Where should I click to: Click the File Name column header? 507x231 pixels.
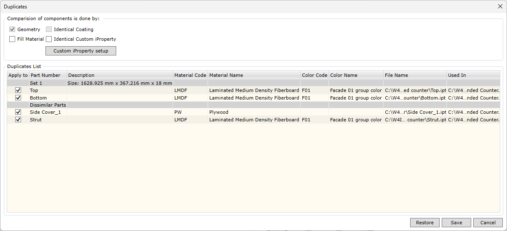click(415, 75)
